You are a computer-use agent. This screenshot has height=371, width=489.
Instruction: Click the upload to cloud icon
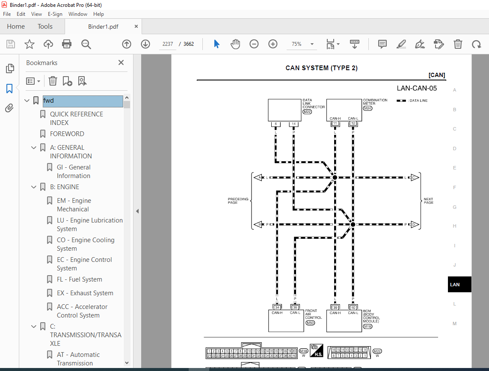tap(48, 44)
